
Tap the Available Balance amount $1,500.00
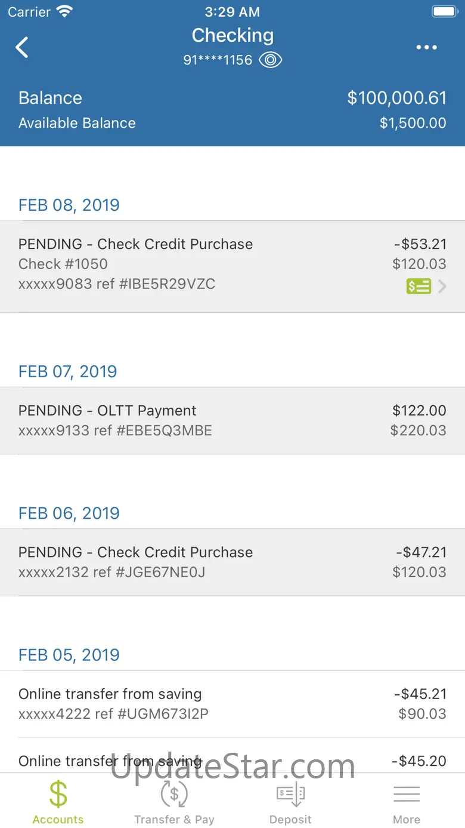[x=413, y=123]
